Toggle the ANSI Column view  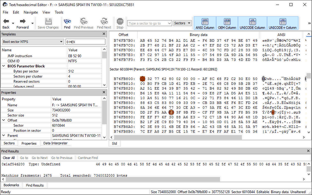[x=205, y=23]
